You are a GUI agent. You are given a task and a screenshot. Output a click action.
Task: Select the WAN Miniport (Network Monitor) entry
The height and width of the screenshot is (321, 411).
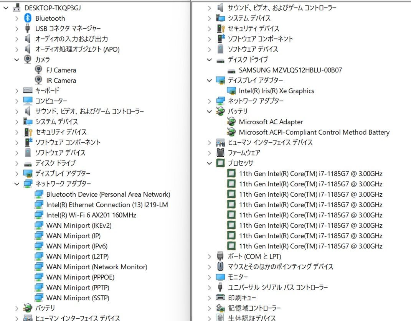(97, 267)
